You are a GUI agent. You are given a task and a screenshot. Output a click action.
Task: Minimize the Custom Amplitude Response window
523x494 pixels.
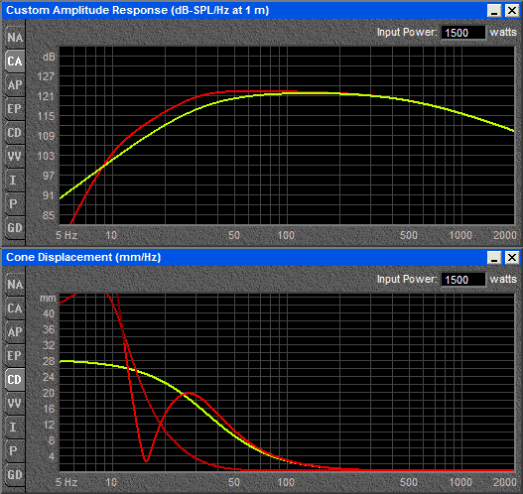(494, 11)
